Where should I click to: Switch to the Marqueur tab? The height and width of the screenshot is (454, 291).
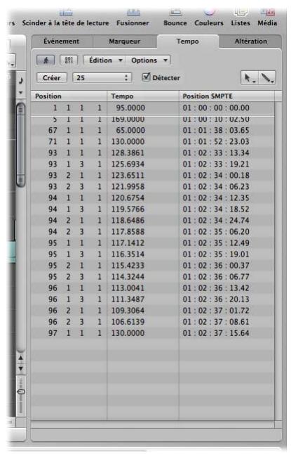pyautogui.click(x=125, y=41)
